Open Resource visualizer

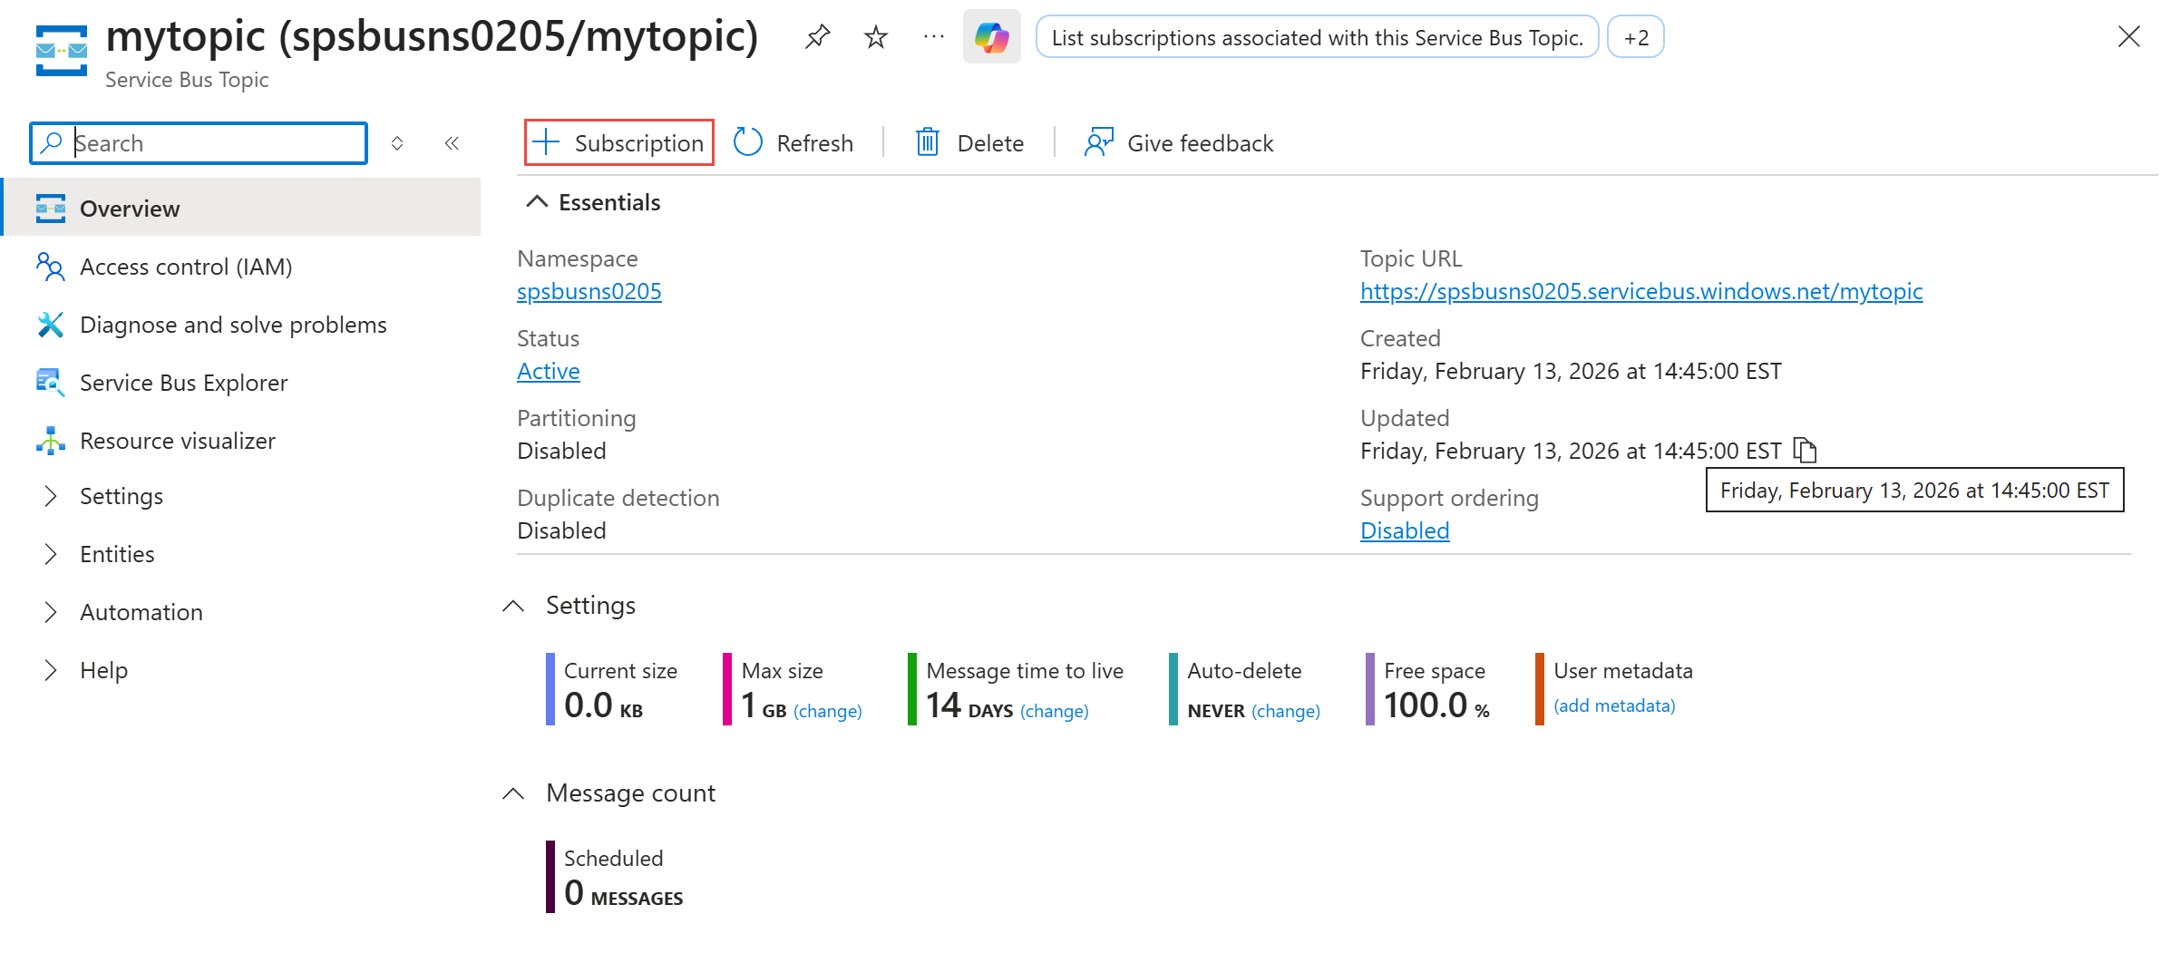tap(177, 440)
